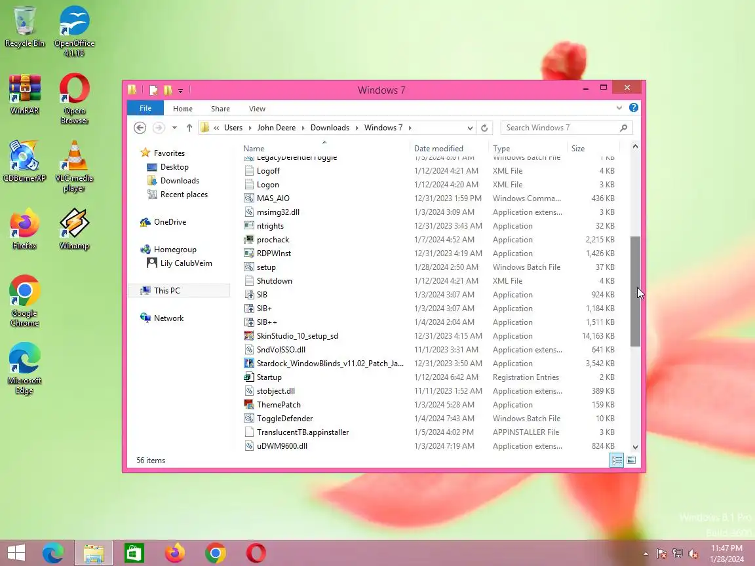Open WinRAR desktop icon
This screenshot has height=566, width=755.
[24, 94]
